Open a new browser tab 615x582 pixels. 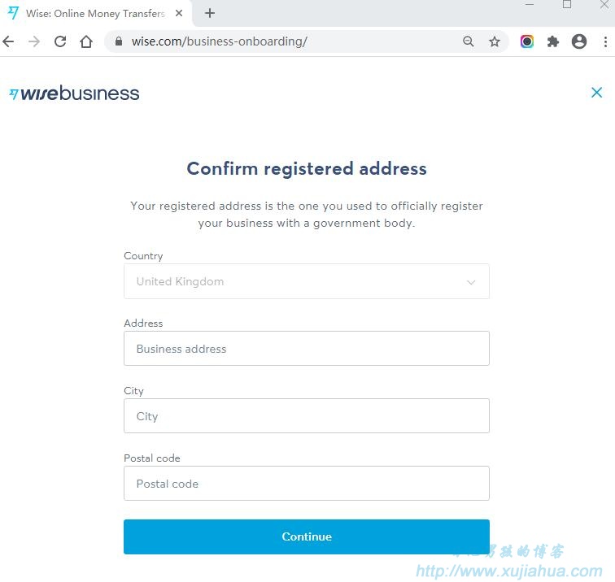[x=210, y=13]
